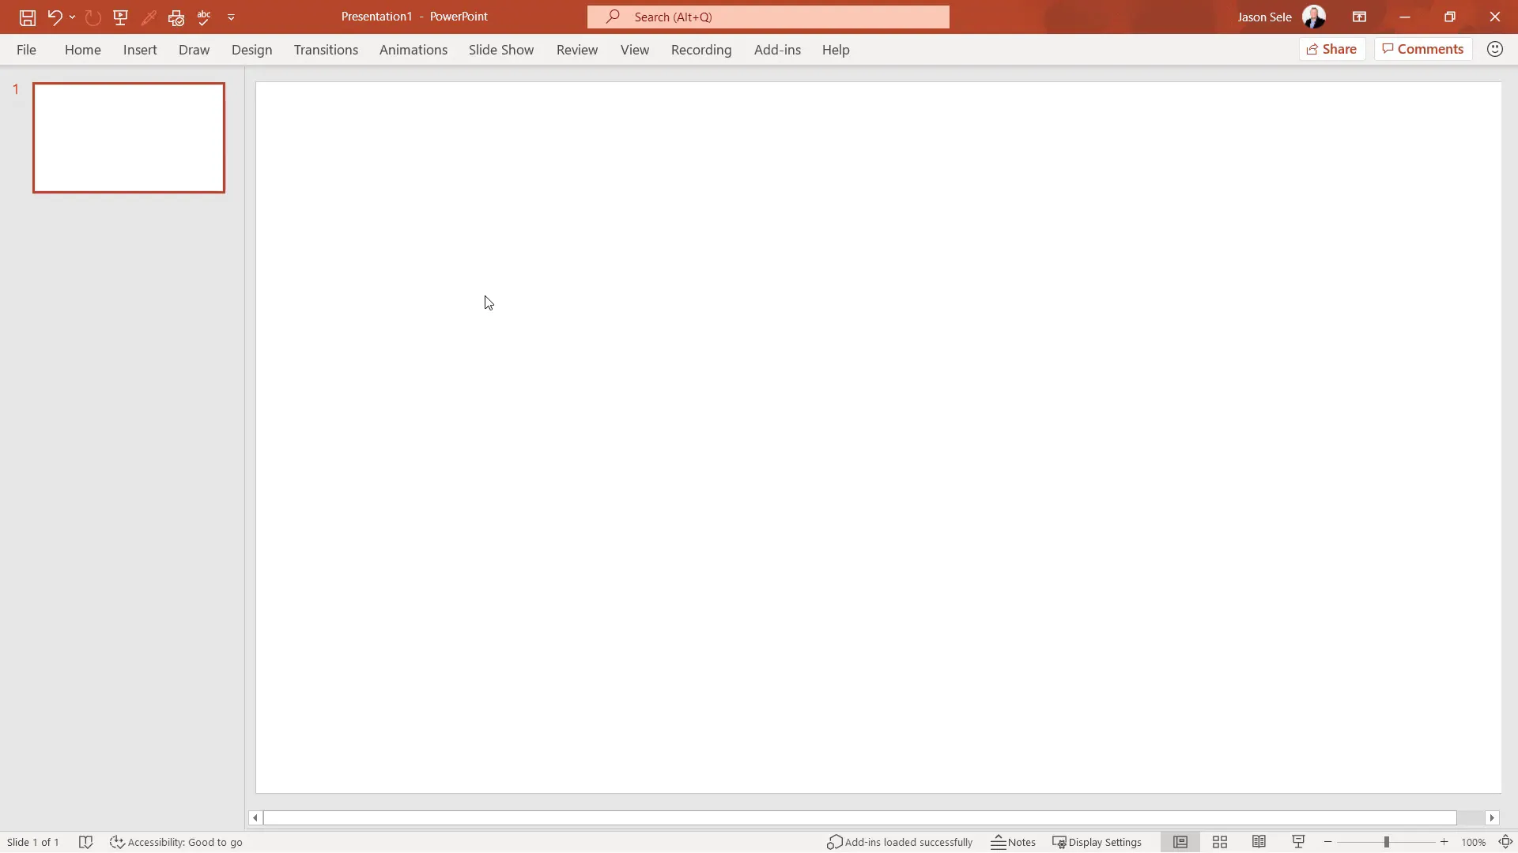Start Slide Show from status bar icon
The image size is (1518, 853).
[1298, 843]
